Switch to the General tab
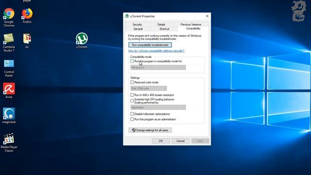 tap(138, 29)
